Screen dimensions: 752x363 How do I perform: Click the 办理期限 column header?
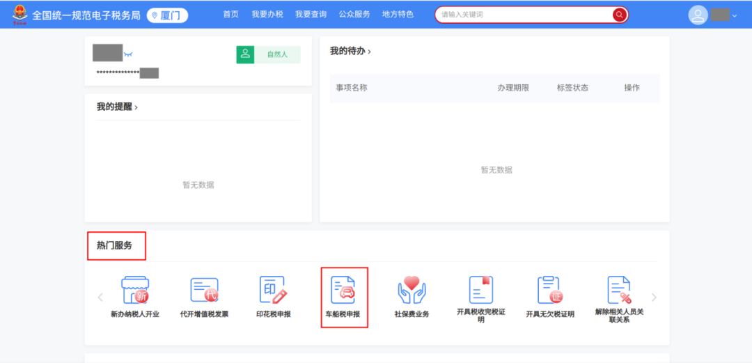513,88
